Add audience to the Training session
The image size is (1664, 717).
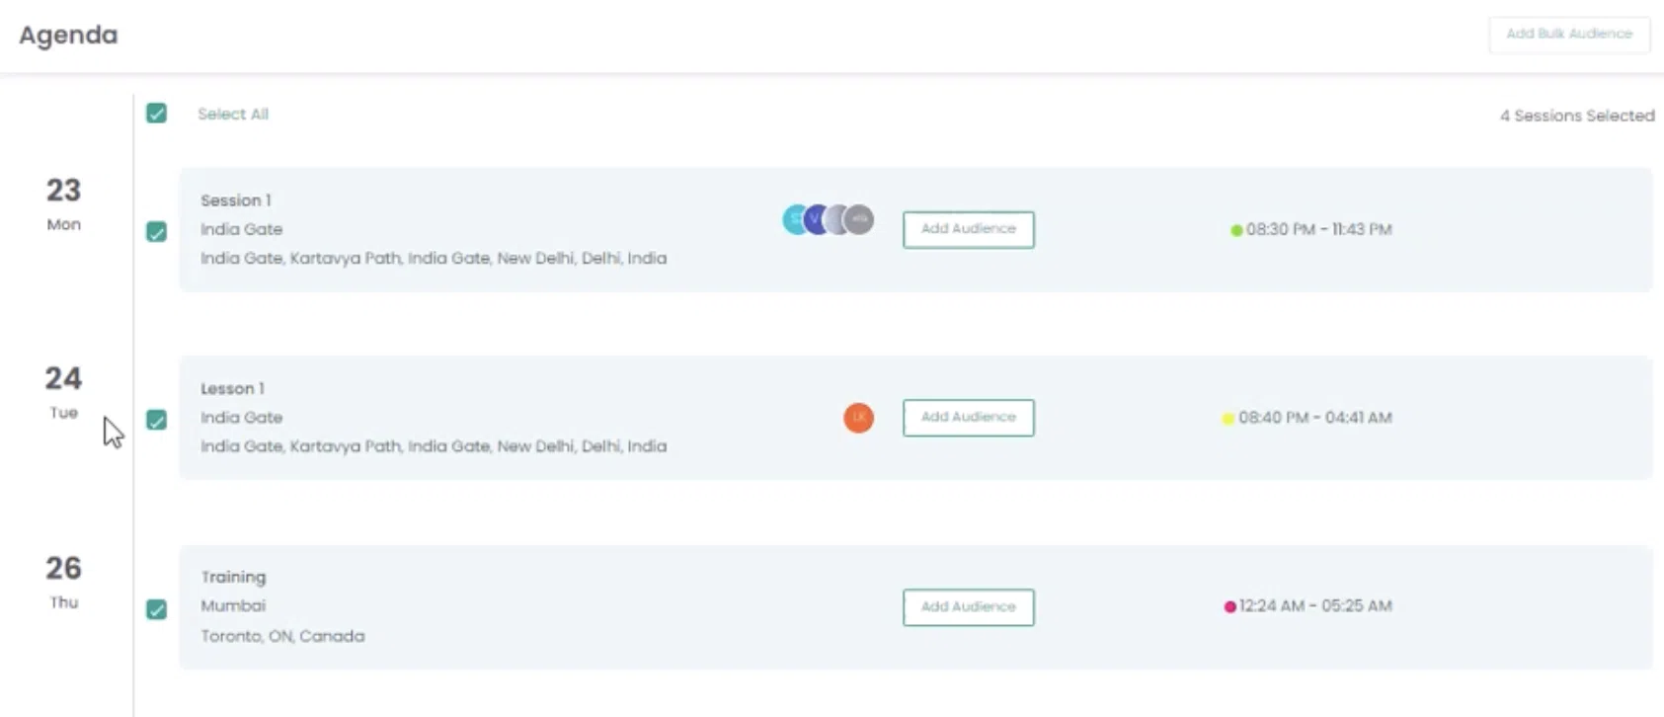[x=968, y=607]
